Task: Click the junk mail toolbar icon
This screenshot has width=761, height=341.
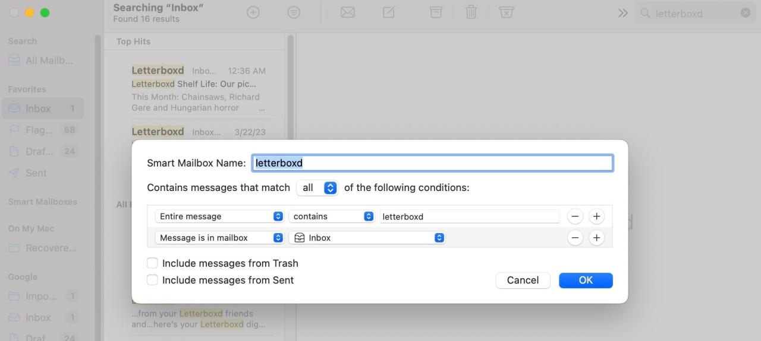Action: click(506, 12)
